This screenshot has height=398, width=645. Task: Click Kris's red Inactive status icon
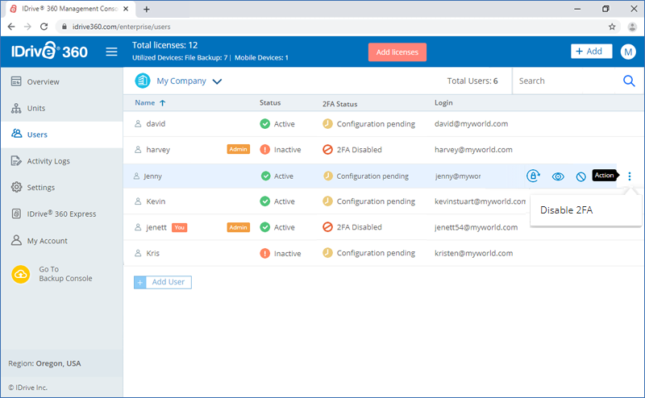click(265, 253)
